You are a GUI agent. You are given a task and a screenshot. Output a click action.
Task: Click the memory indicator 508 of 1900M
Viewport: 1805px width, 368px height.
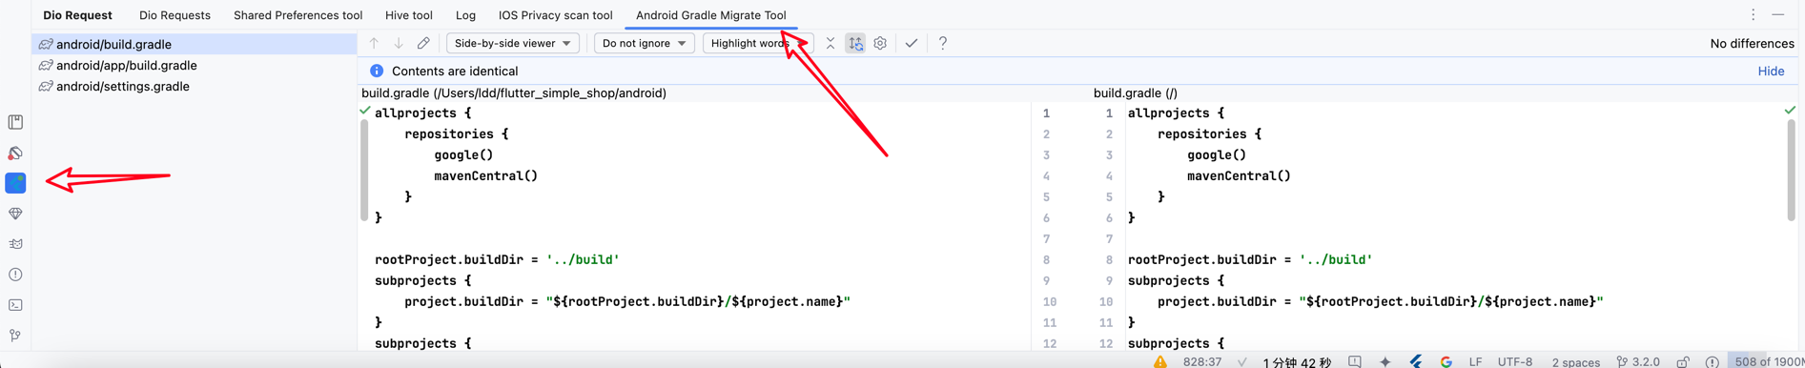click(1766, 361)
